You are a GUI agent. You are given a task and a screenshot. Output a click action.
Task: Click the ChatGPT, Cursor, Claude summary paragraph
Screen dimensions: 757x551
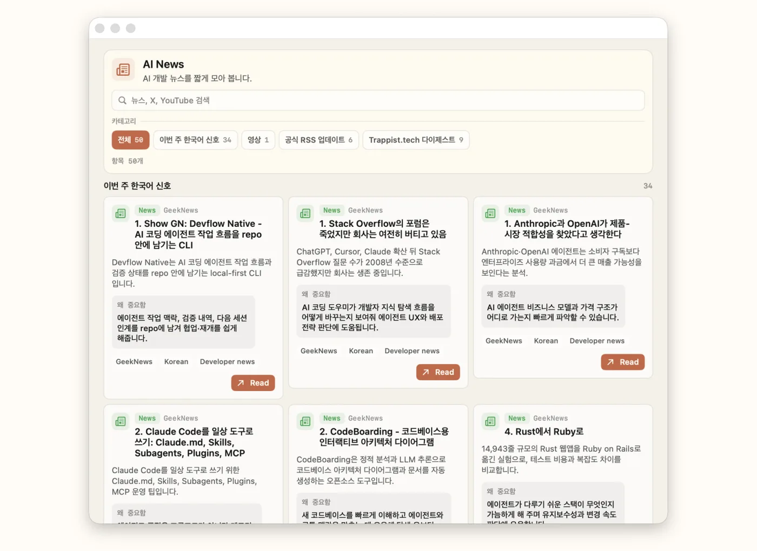point(368,263)
